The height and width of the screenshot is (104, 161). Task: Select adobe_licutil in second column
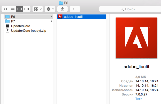click(x=81, y=17)
